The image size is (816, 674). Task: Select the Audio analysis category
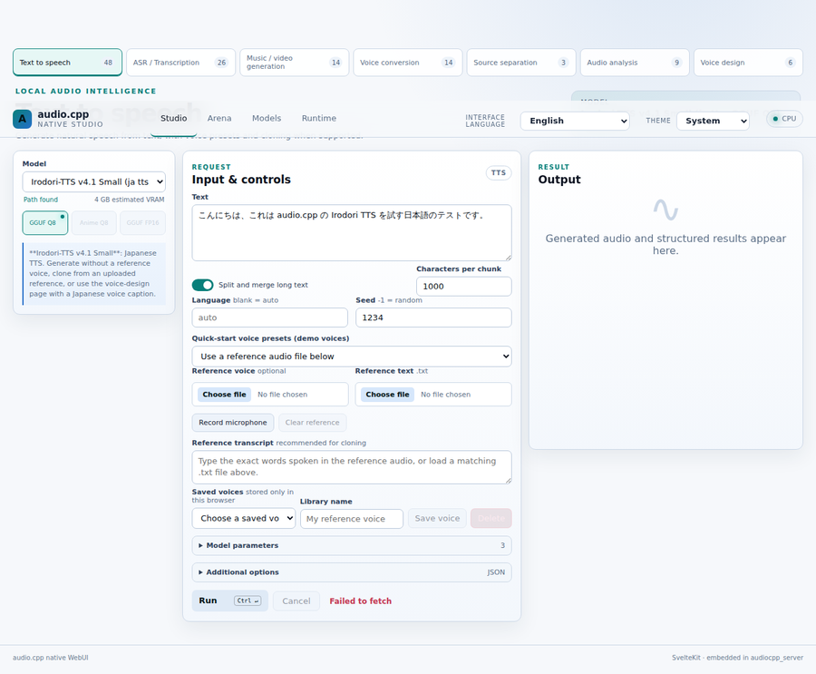(x=635, y=63)
